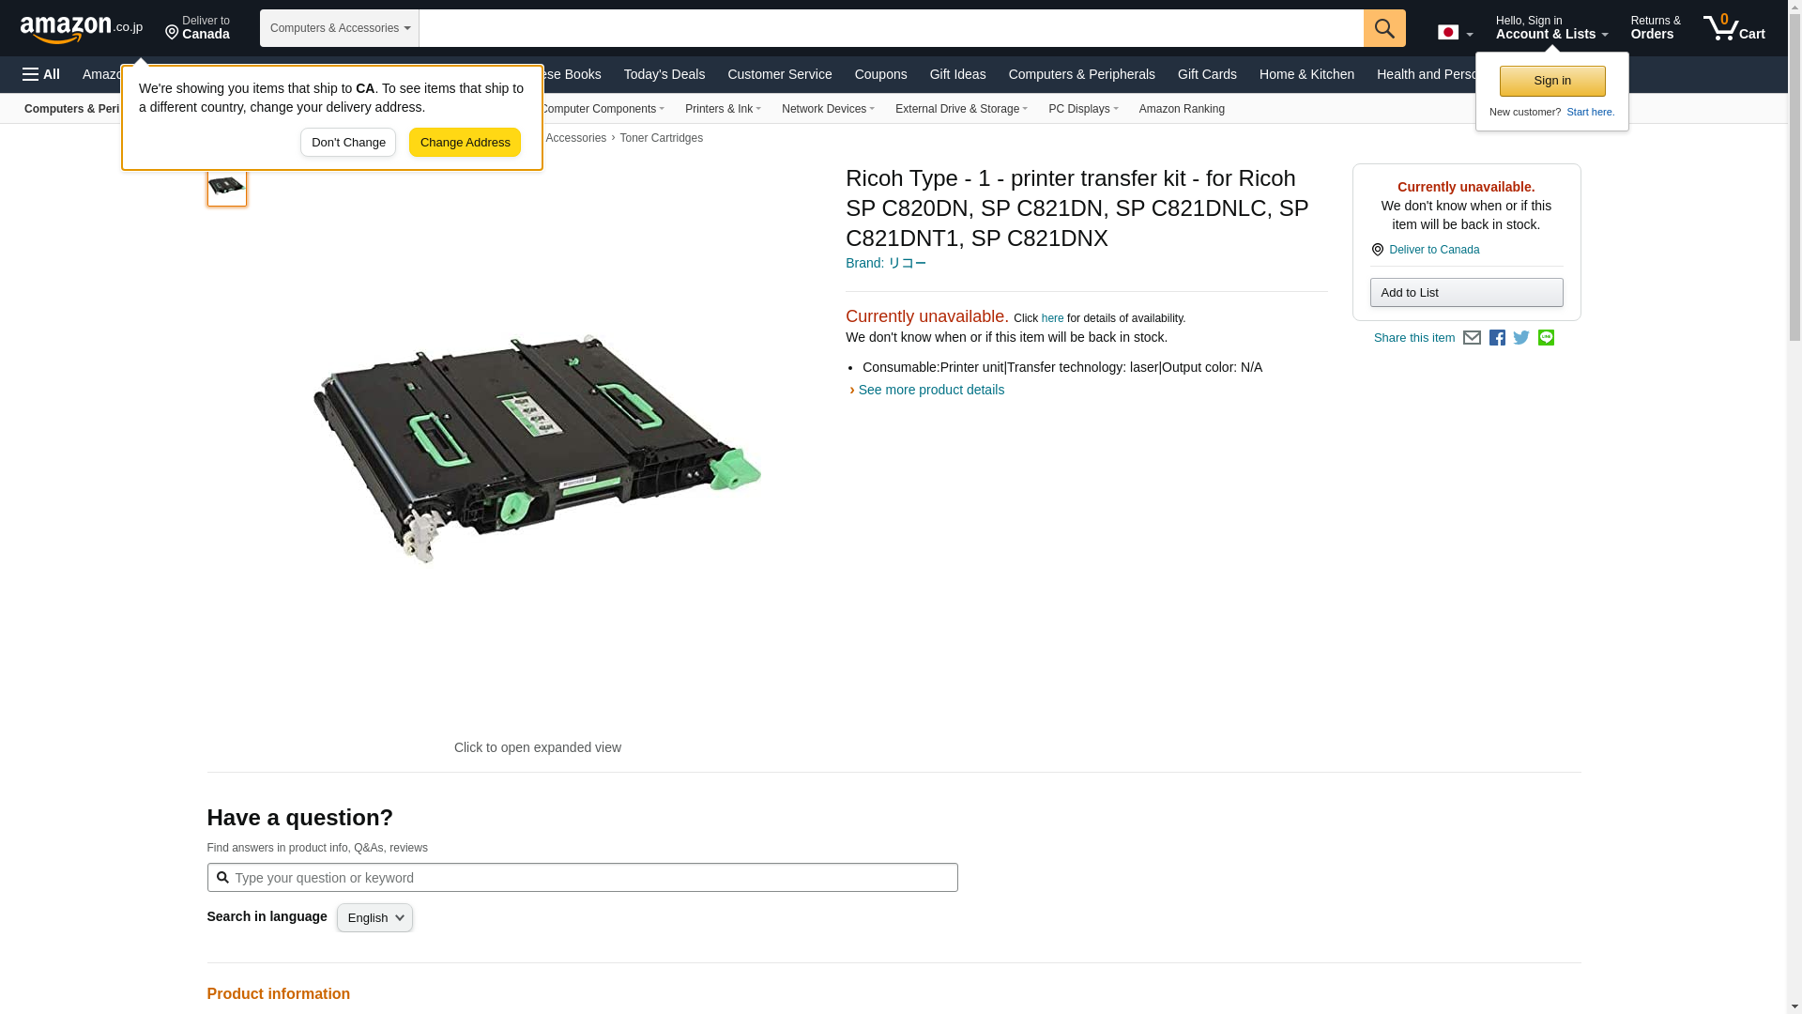Share item on Facebook icon
Image resolution: width=1802 pixels, height=1014 pixels.
(x=1497, y=338)
